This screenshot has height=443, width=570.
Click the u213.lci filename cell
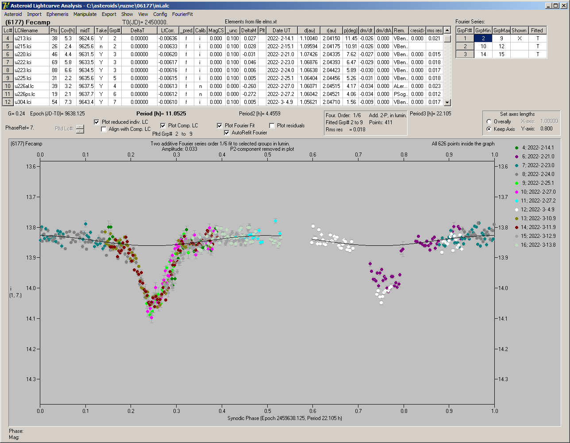[x=31, y=38]
